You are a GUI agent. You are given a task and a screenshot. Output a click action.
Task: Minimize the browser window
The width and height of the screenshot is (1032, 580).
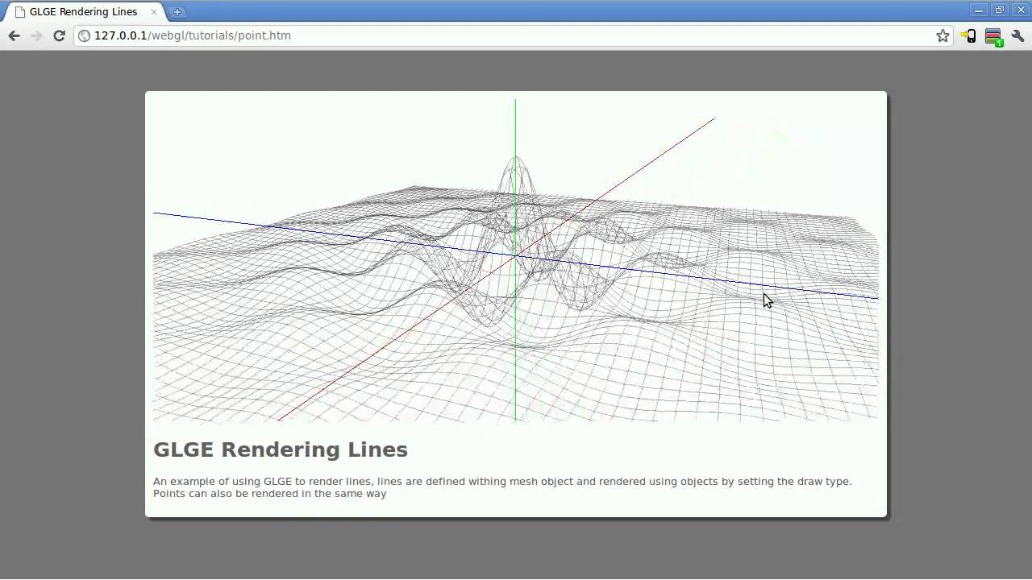tap(979, 10)
